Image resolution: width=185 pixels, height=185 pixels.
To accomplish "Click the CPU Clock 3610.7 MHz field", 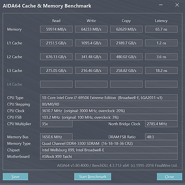I will [109, 111].
